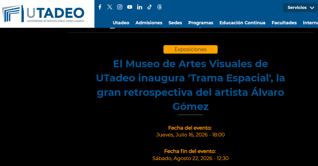Expand the Servicios dropdown
The image size is (318, 166).
click(x=300, y=7)
